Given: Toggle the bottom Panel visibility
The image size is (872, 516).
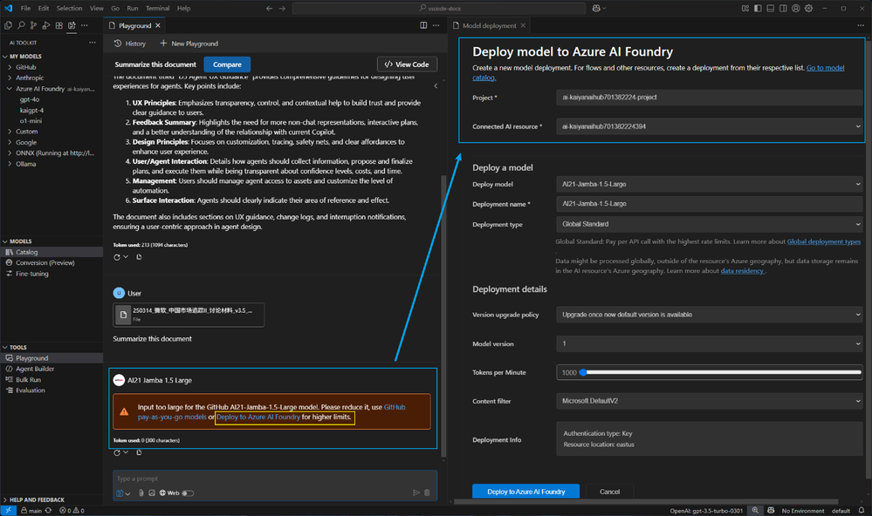Looking at the screenshot, I should (770, 9).
